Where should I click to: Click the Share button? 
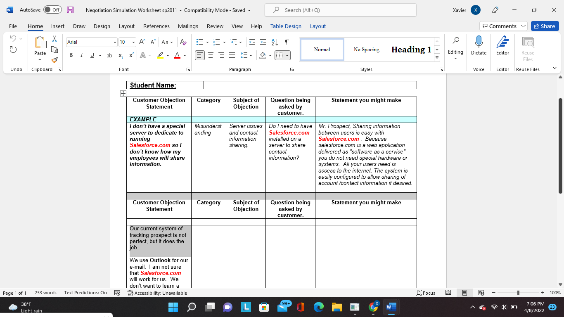coord(545,26)
